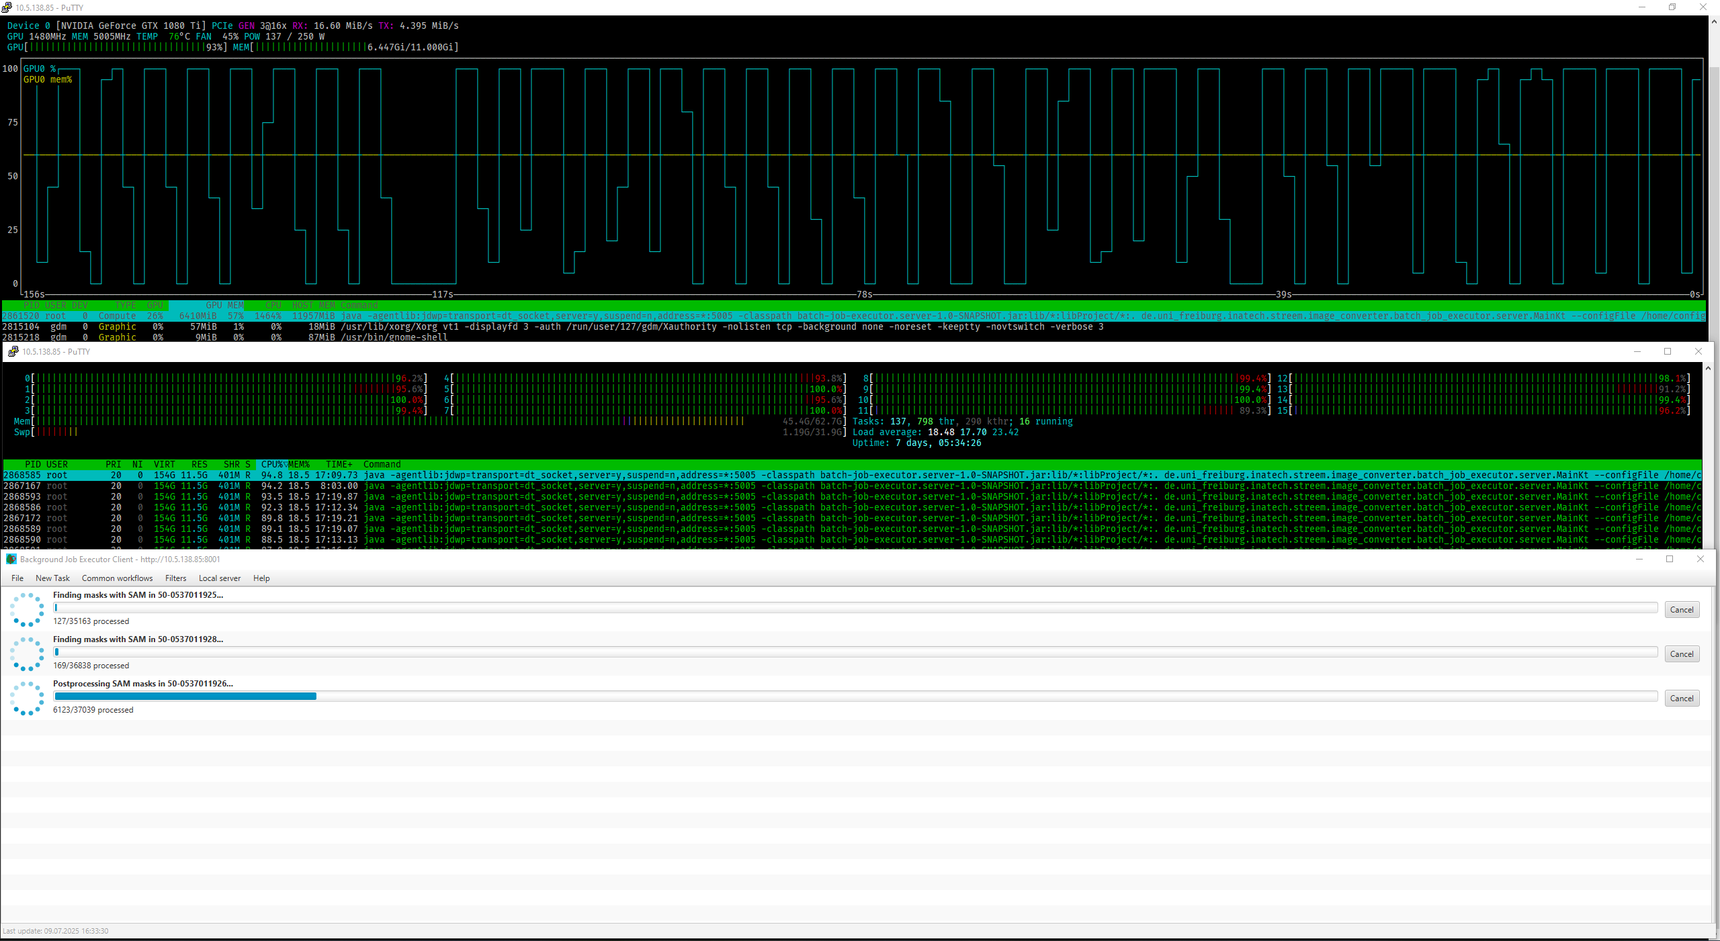Select htop process row PID 2868589

pyautogui.click(x=852, y=529)
